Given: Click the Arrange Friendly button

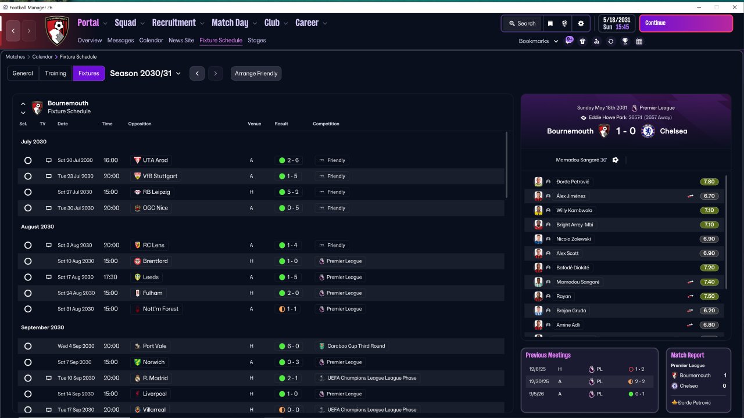Looking at the screenshot, I should coord(256,73).
